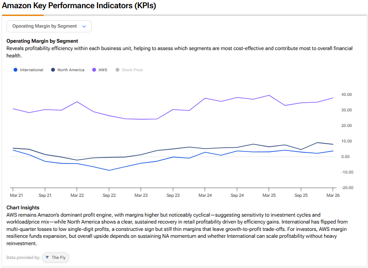Click the purple AWS legend dot
Screen dimensions: 368x268
click(94, 70)
